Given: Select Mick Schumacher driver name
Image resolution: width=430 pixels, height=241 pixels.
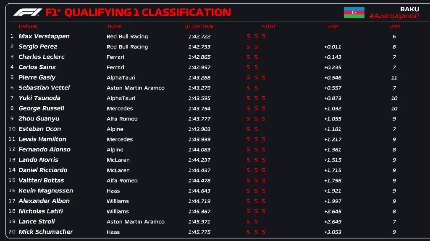Looking at the screenshot, I should 45,232.
